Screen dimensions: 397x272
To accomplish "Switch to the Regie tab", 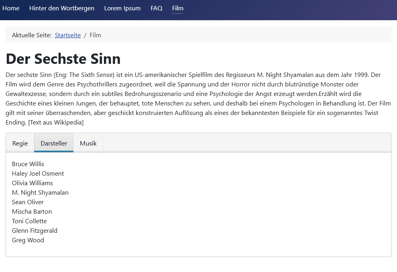I will (20, 143).
